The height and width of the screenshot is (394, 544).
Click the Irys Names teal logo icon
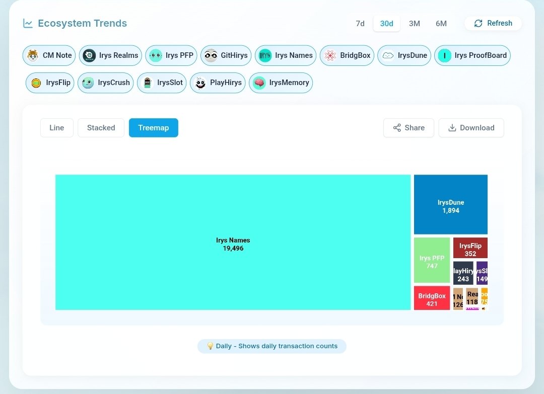click(x=265, y=55)
